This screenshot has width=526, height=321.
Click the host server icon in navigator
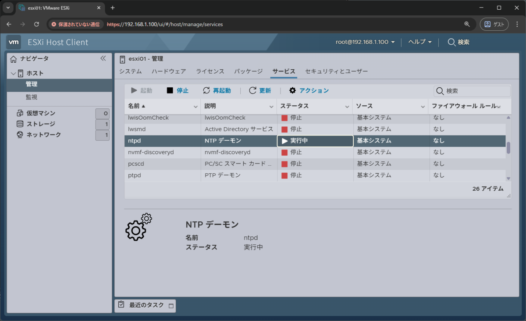[x=21, y=73]
